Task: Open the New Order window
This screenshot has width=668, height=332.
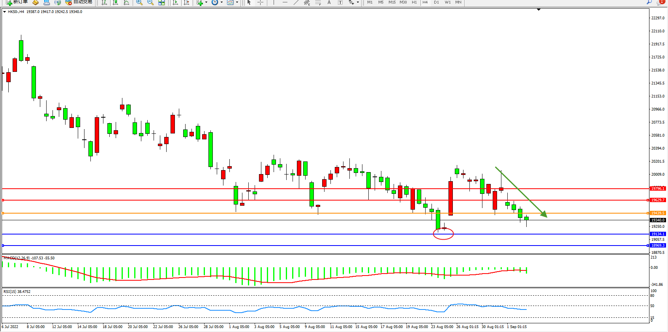Action: pos(17,2)
